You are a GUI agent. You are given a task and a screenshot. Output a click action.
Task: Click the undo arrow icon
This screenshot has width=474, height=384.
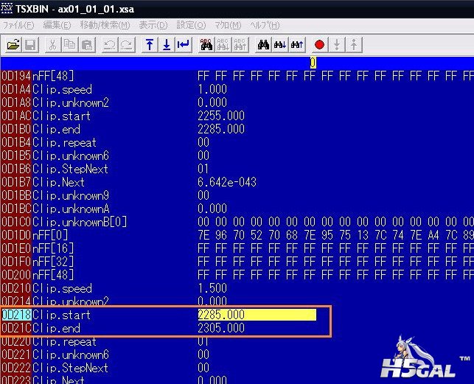point(108,45)
